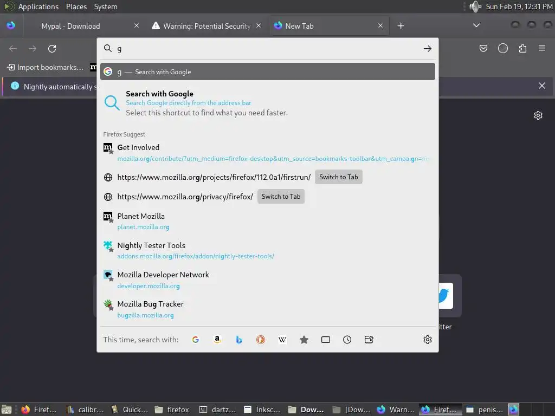Click Import bookmarks button
Viewport: 555px width, 416px height.
pyautogui.click(x=46, y=67)
